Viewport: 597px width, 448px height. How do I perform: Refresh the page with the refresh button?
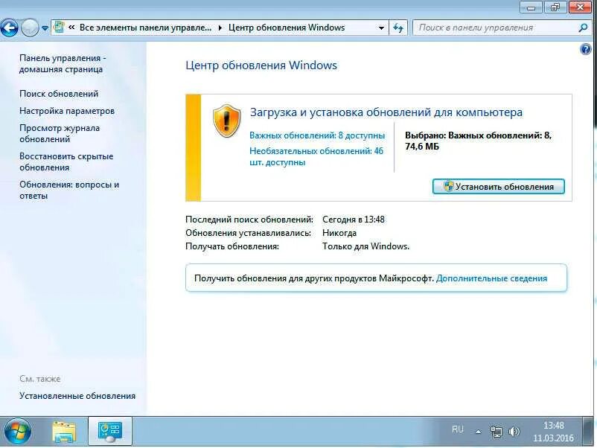[398, 28]
